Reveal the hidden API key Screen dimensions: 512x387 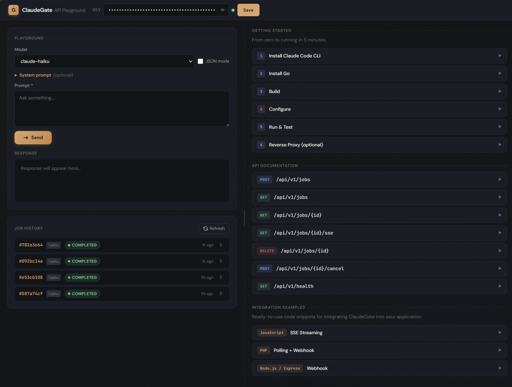(222, 10)
